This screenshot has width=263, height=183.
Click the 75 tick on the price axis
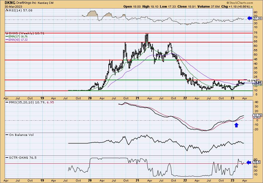tap(256, 33)
